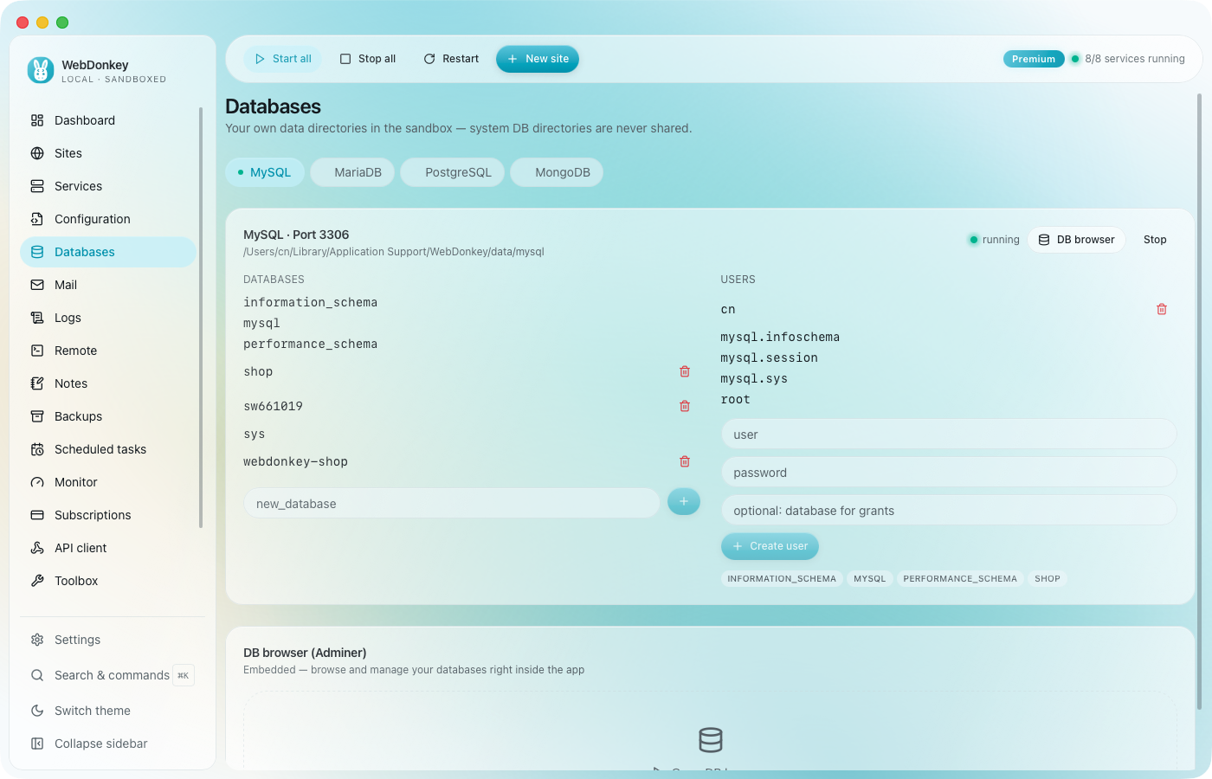Select the Services server icon
Screen dimensions: 1212x779
pos(37,186)
